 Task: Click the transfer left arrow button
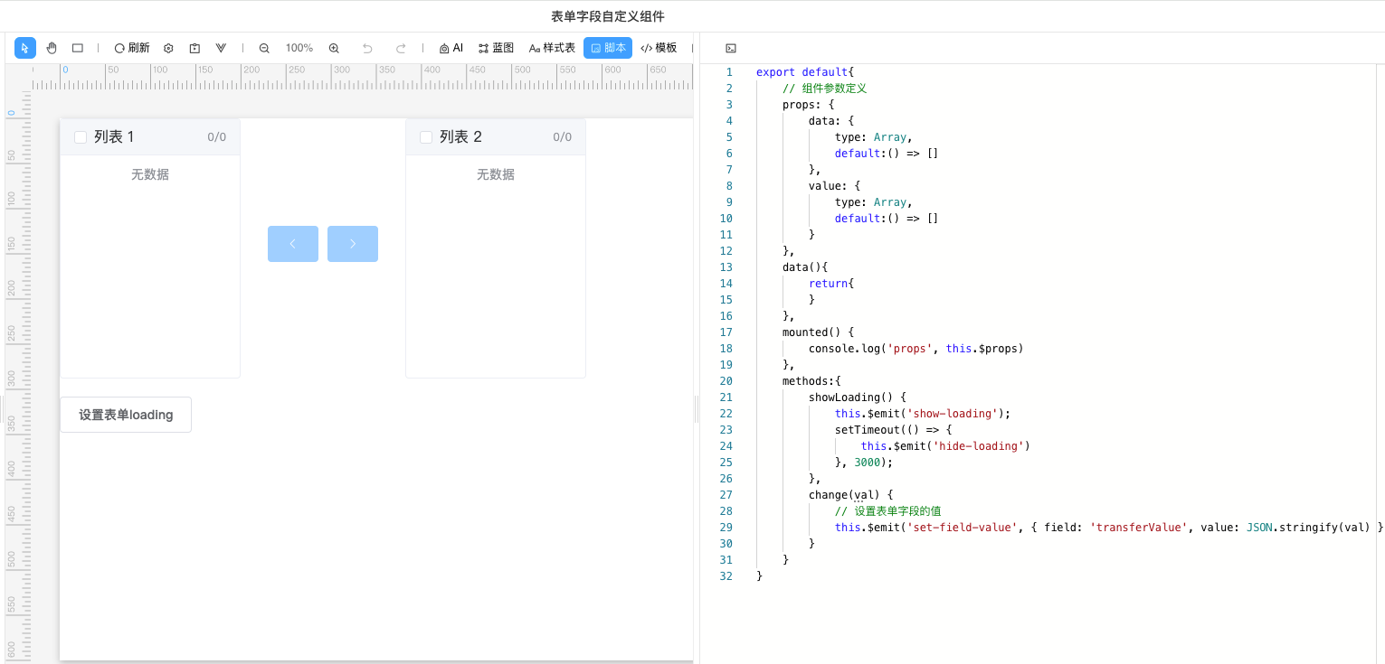click(x=293, y=244)
